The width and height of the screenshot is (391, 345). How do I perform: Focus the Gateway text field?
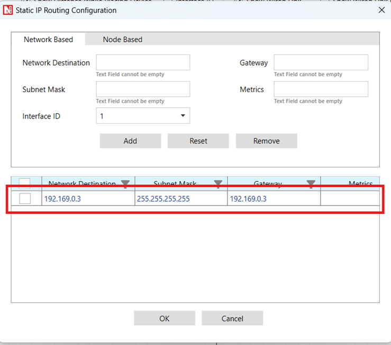point(321,62)
